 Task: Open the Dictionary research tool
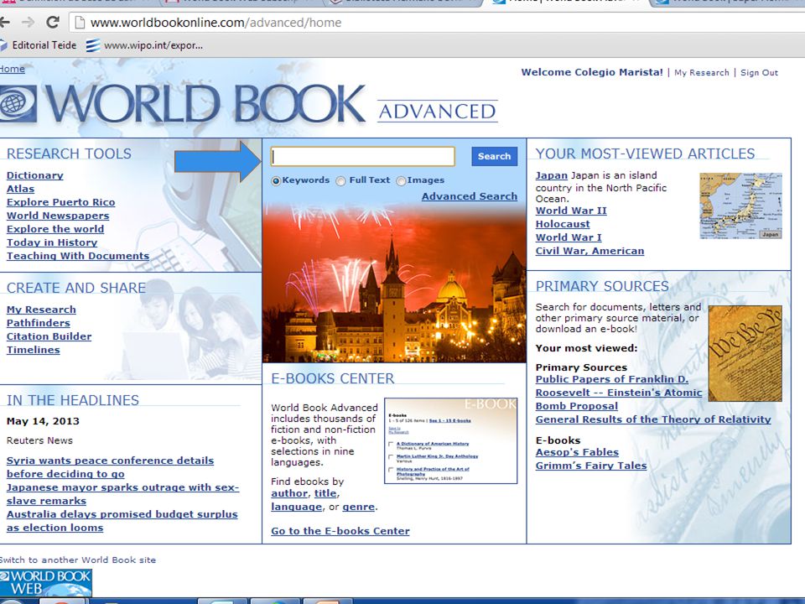click(x=35, y=175)
